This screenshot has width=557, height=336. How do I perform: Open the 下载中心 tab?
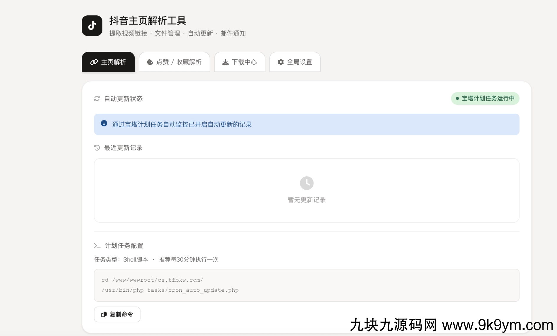click(240, 62)
